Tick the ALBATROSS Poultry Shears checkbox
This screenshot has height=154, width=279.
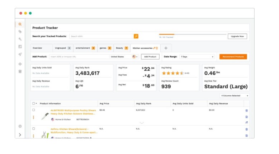[34, 110]
